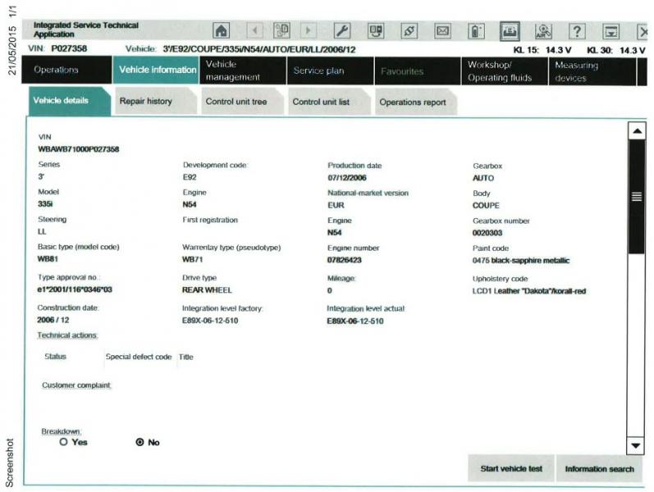The image size is (654, 492).
Task: Click type approval number e1*2001/116*0346*03
Action: pos(75,289)
